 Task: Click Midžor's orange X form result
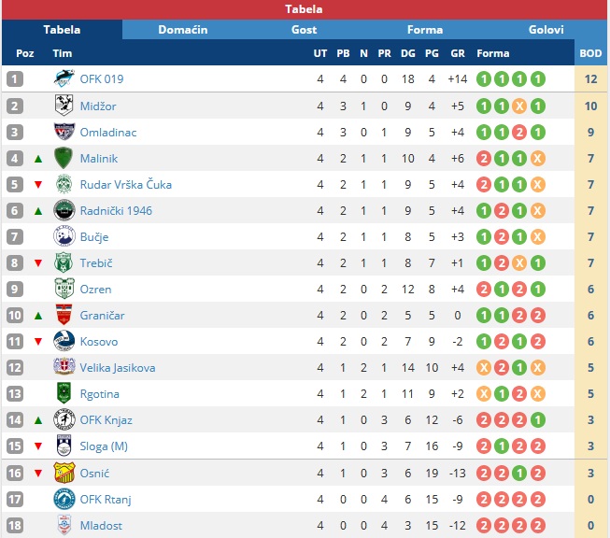pos(519,106)
